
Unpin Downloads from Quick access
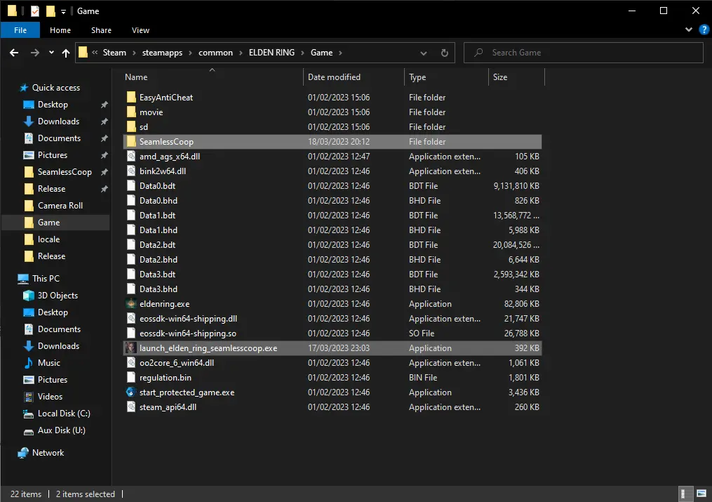pyautogui.click(x=104, y=121)
